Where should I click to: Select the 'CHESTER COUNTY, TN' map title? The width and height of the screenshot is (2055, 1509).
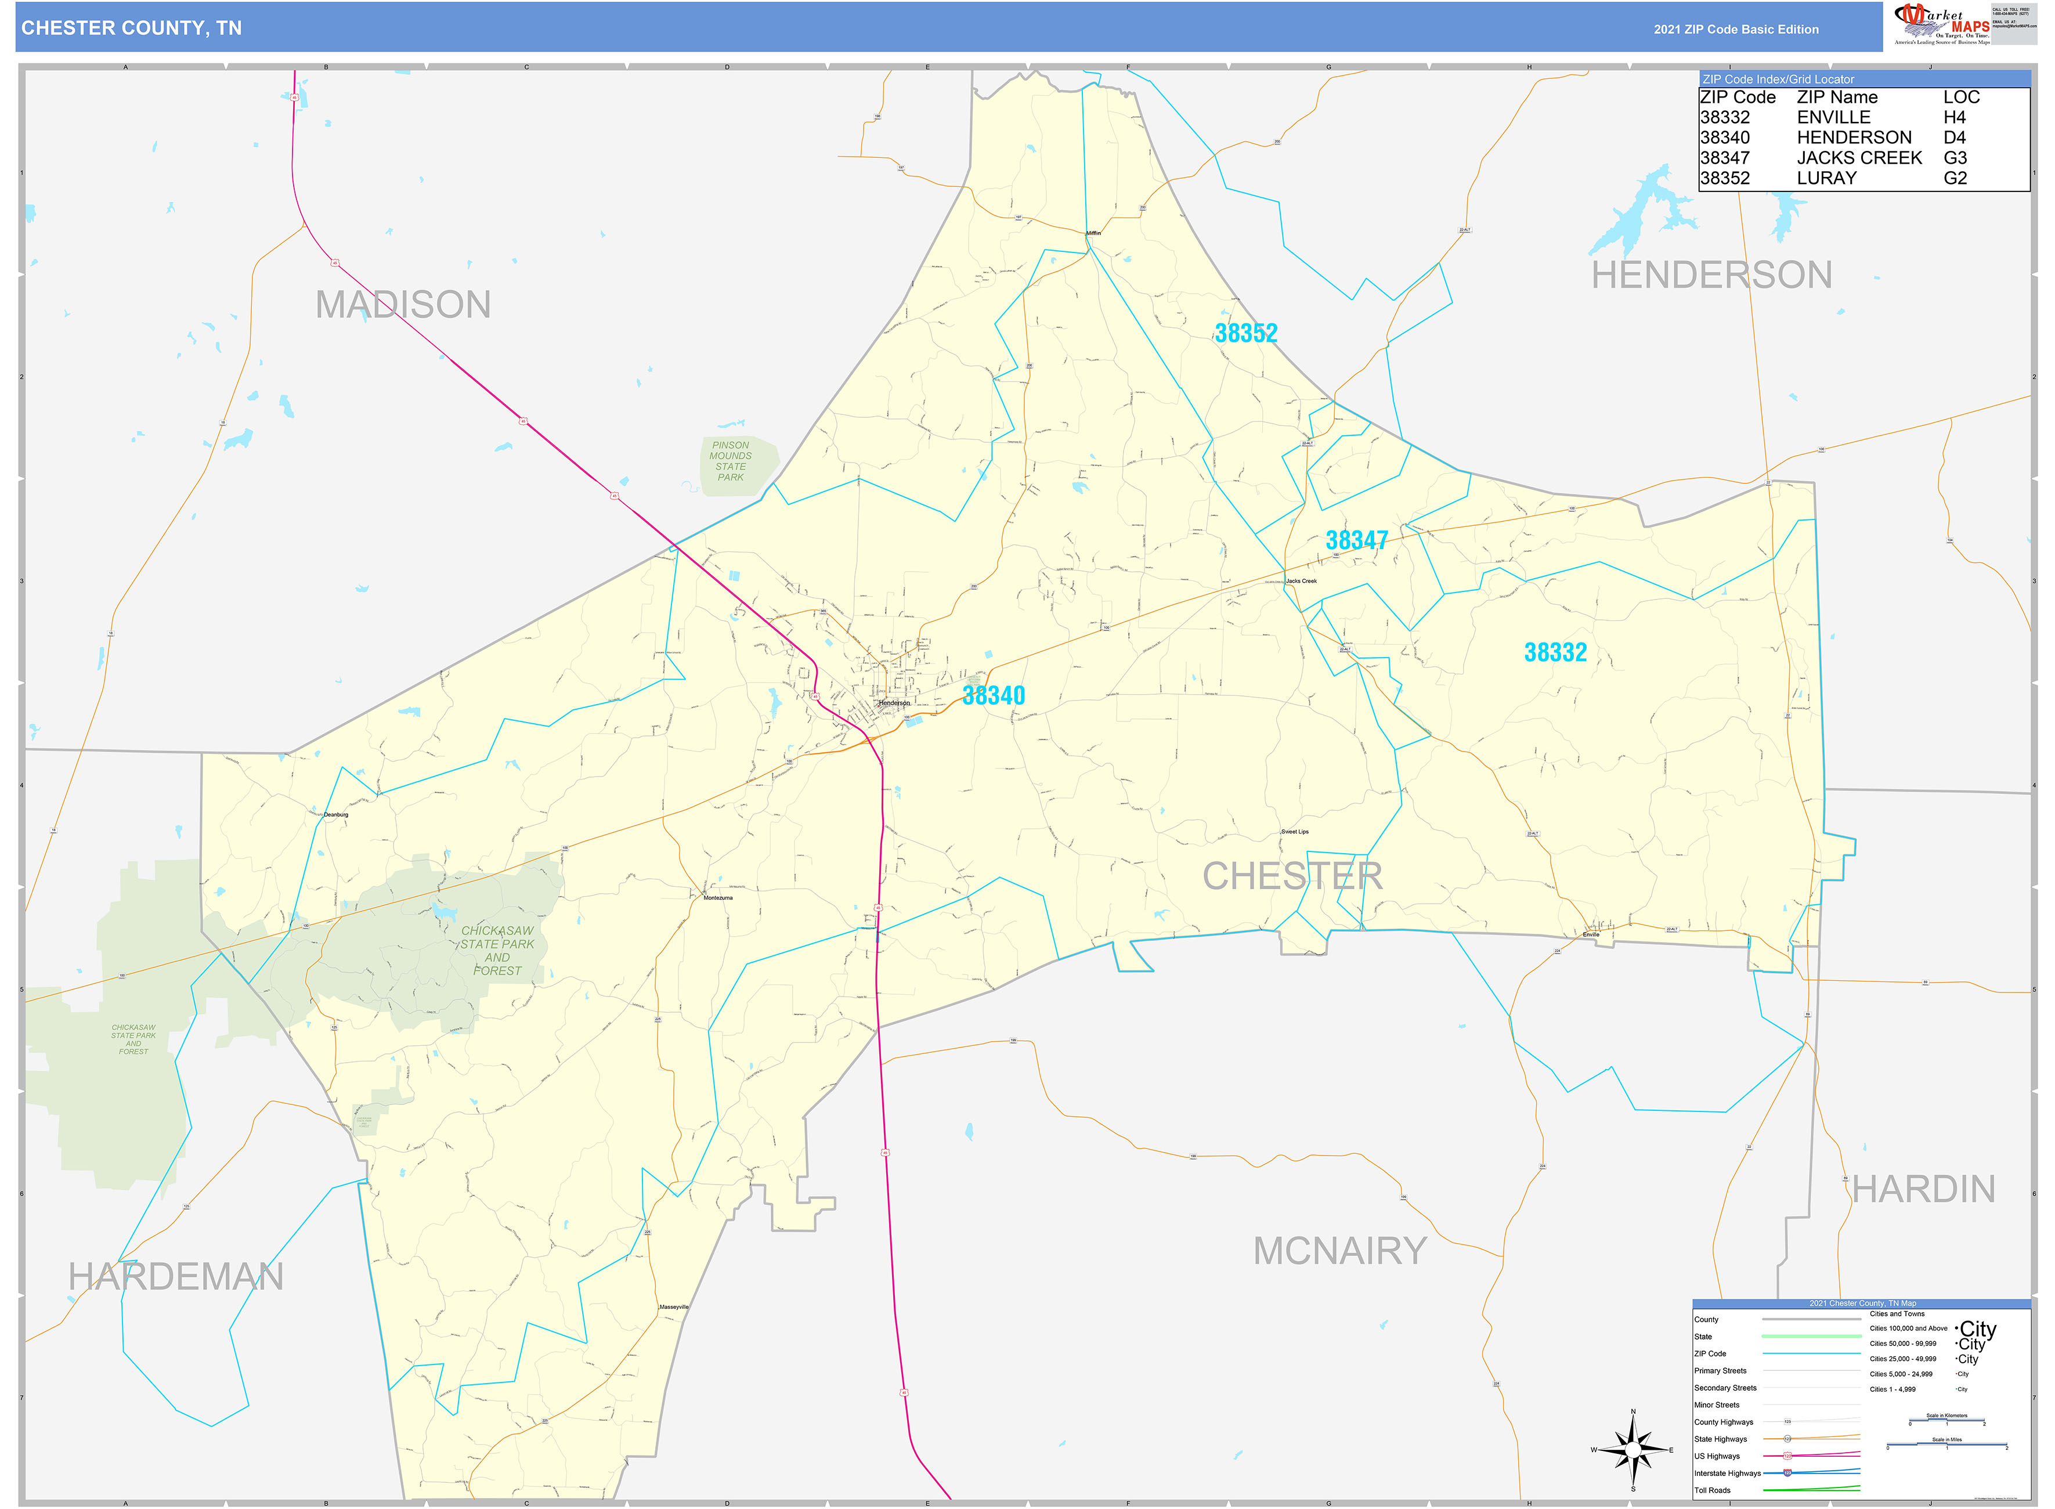tap(132, 28)
